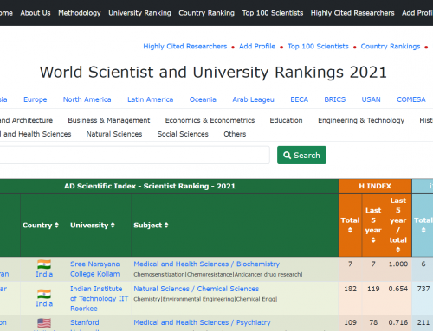Sort by H Index Total arrows
433x331 pixels.
click(350, 230)
